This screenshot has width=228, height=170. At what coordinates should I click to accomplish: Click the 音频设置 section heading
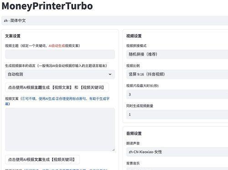coord(134,134)
